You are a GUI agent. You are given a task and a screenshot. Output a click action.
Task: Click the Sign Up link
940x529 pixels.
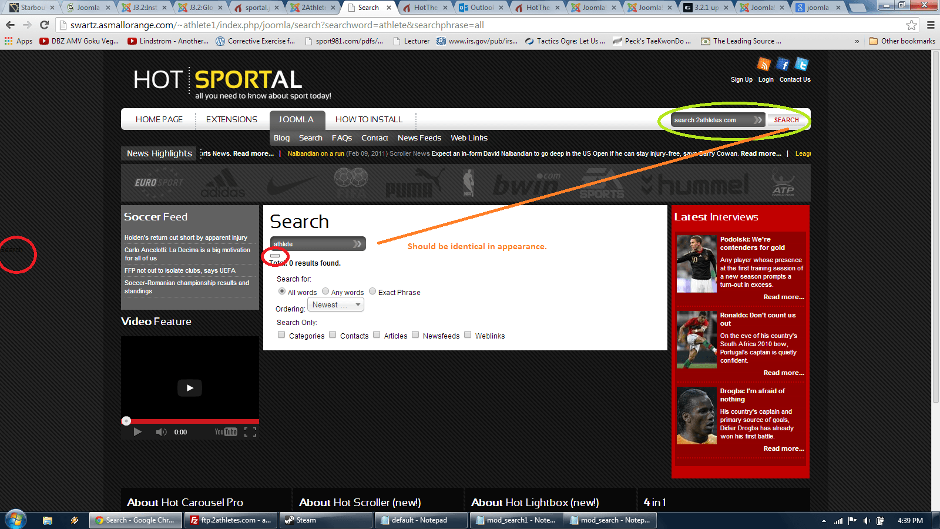(x=741, y=79)
